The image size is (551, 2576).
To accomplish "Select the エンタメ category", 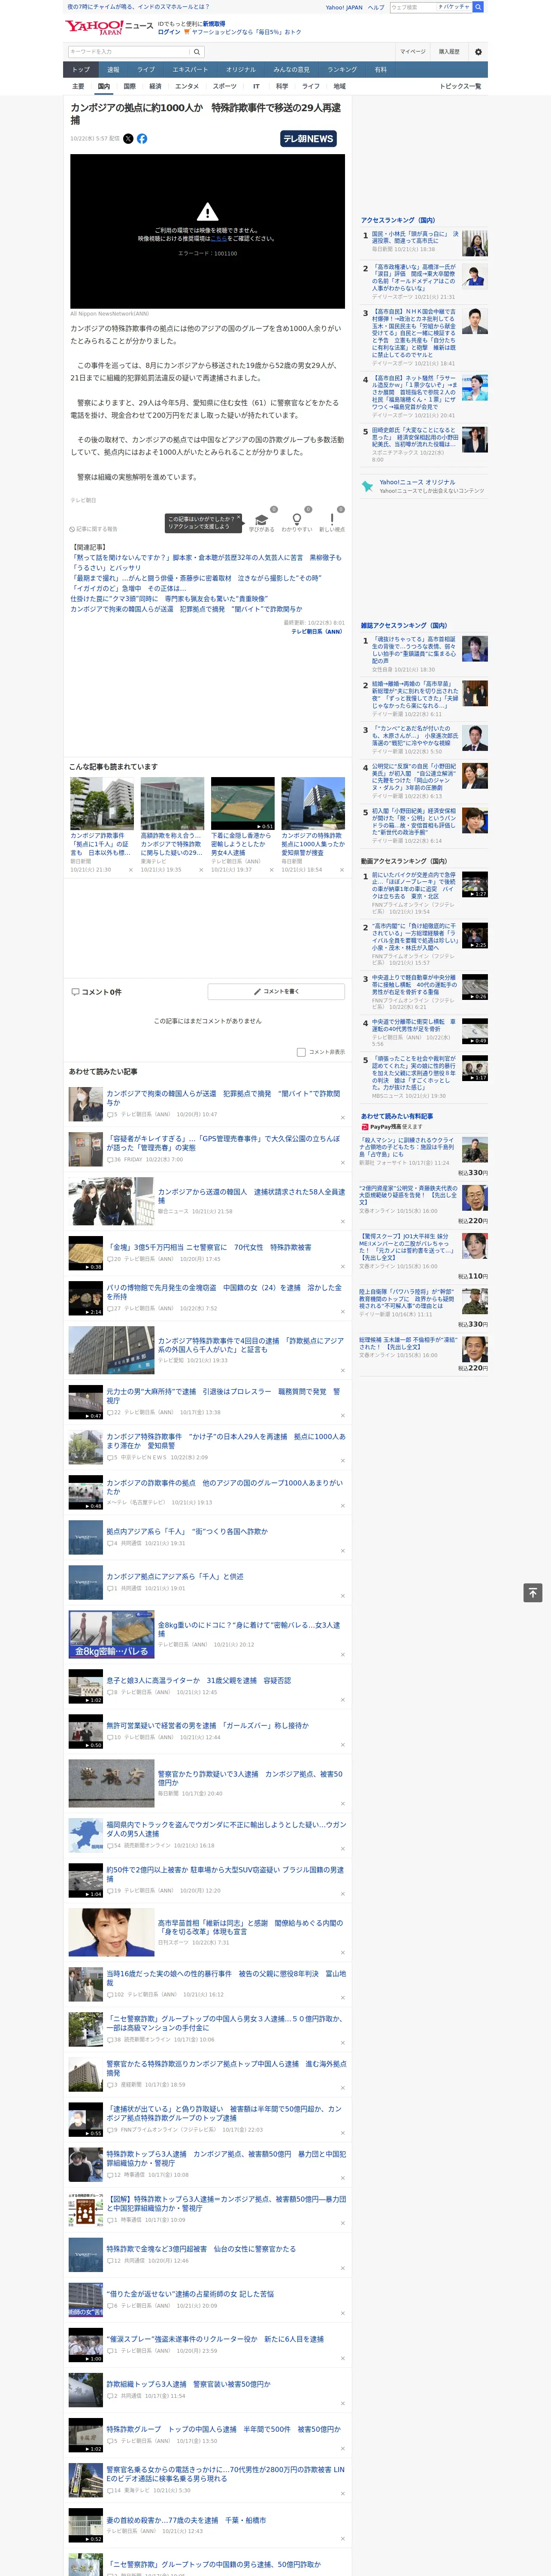I will pos(187,86).
